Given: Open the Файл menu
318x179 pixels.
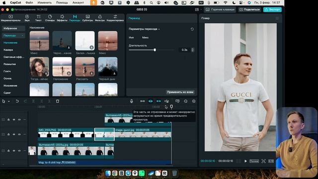Looking at the screenshot, I should 29,2.
